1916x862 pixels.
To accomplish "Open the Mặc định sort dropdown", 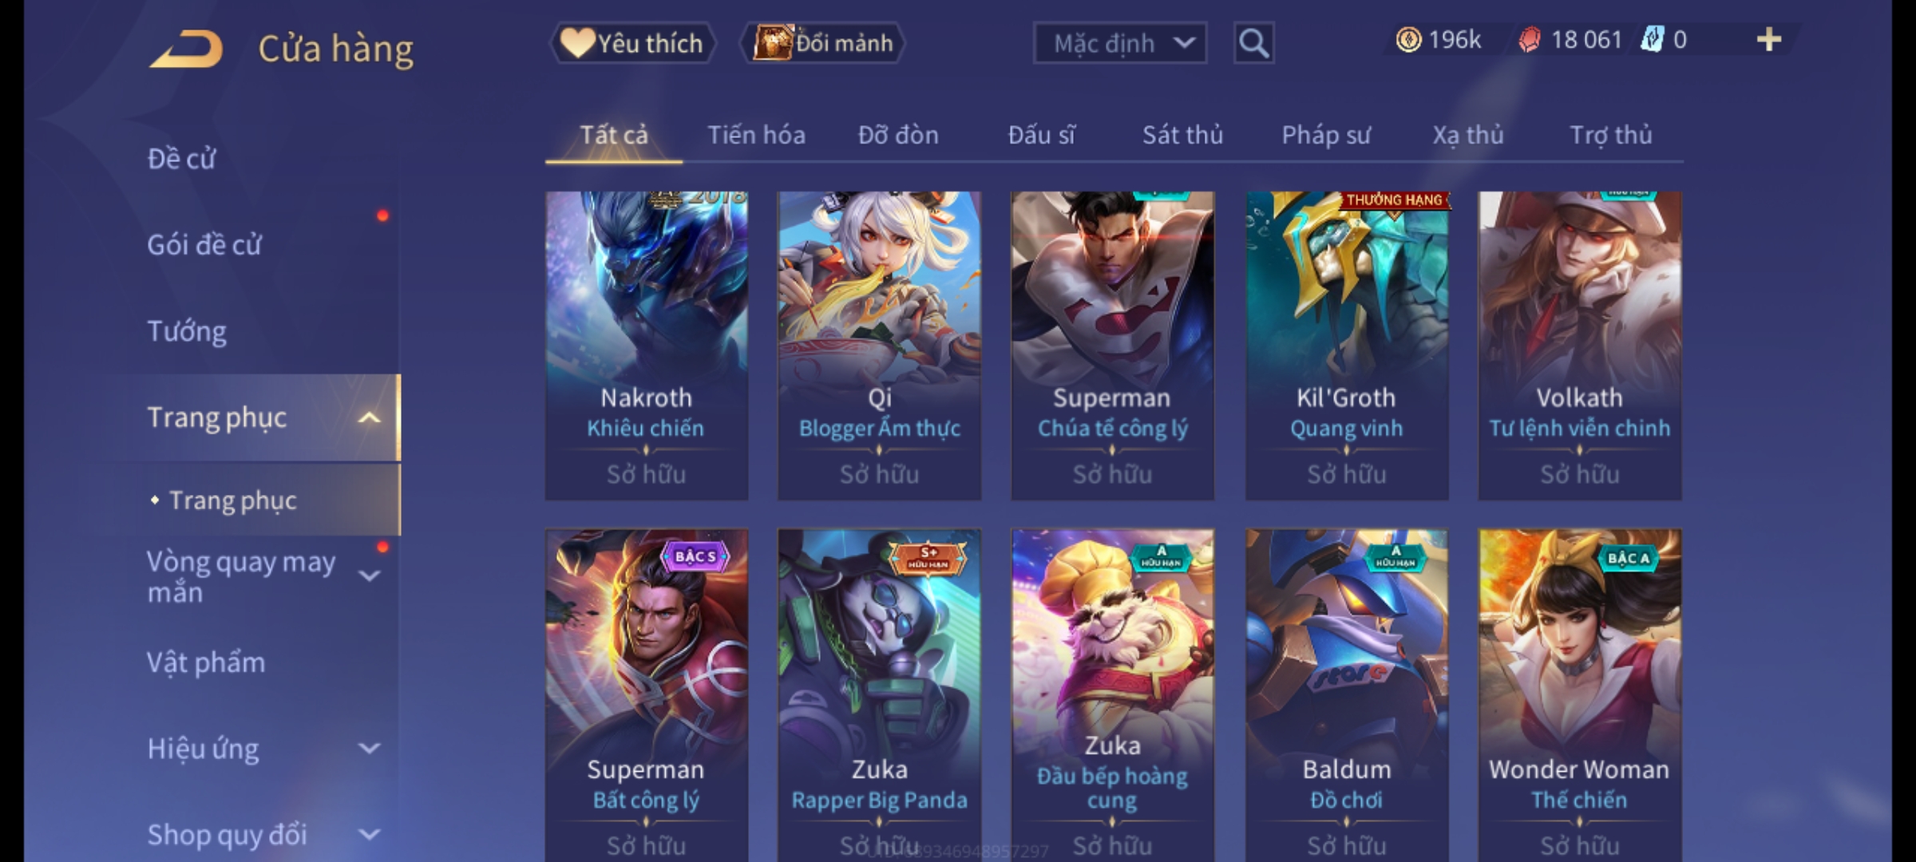I will click(1119, 43).
